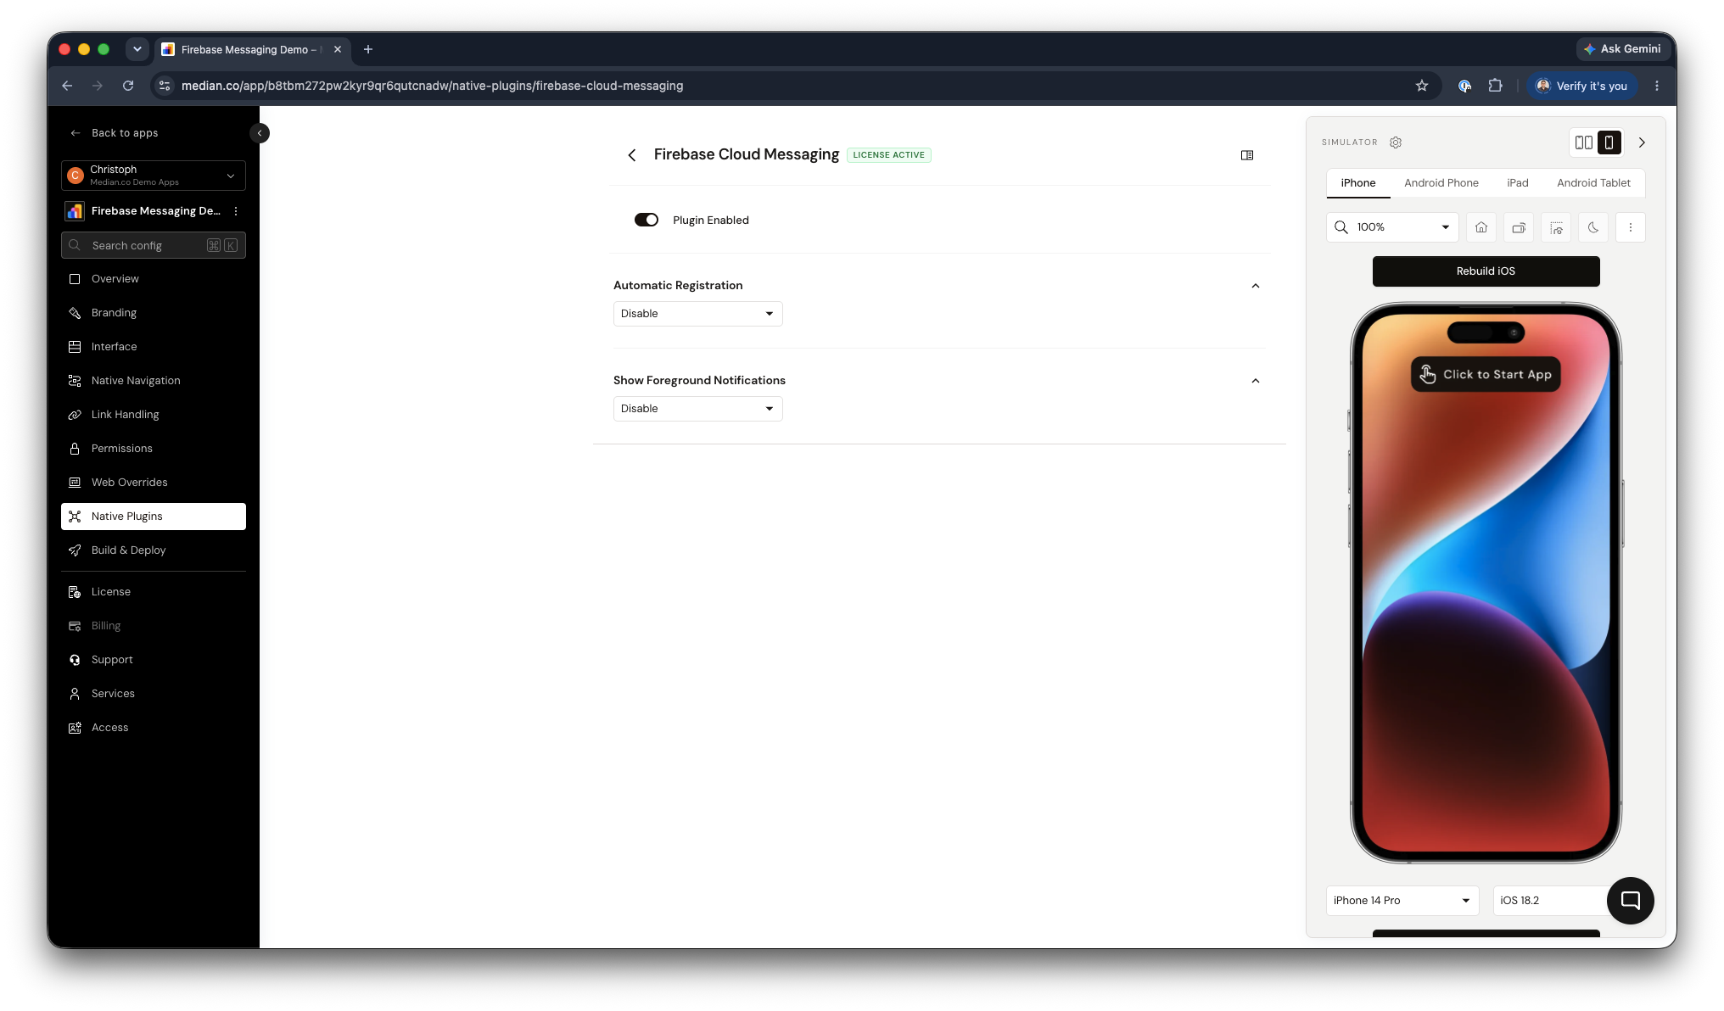This screenshot has width=1724, height=1011.
Task: Open the iOS 18.2 version dropdown
Action: [x=1553, y=901]
